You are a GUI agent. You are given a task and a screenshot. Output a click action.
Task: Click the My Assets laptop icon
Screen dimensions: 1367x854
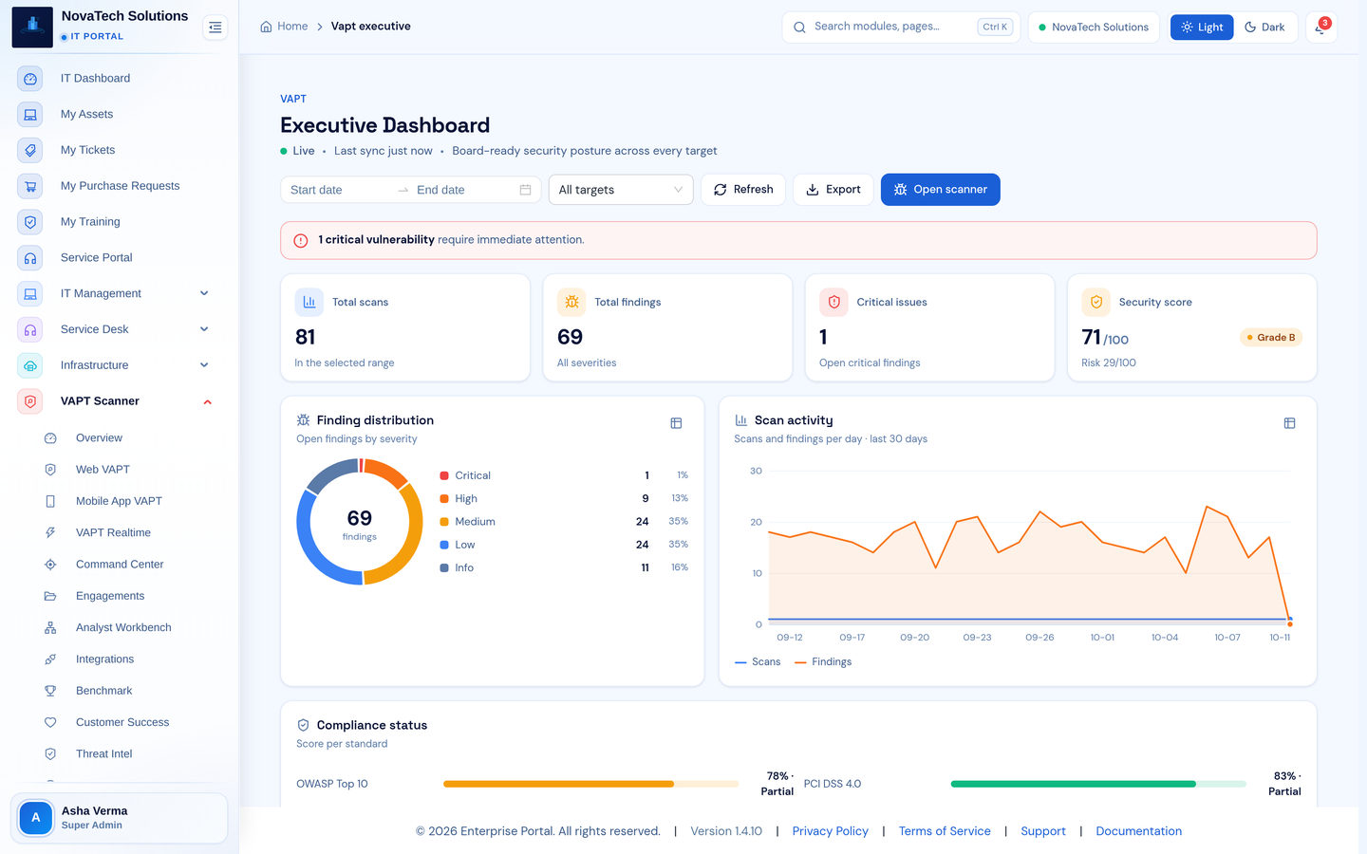[30, 115]
